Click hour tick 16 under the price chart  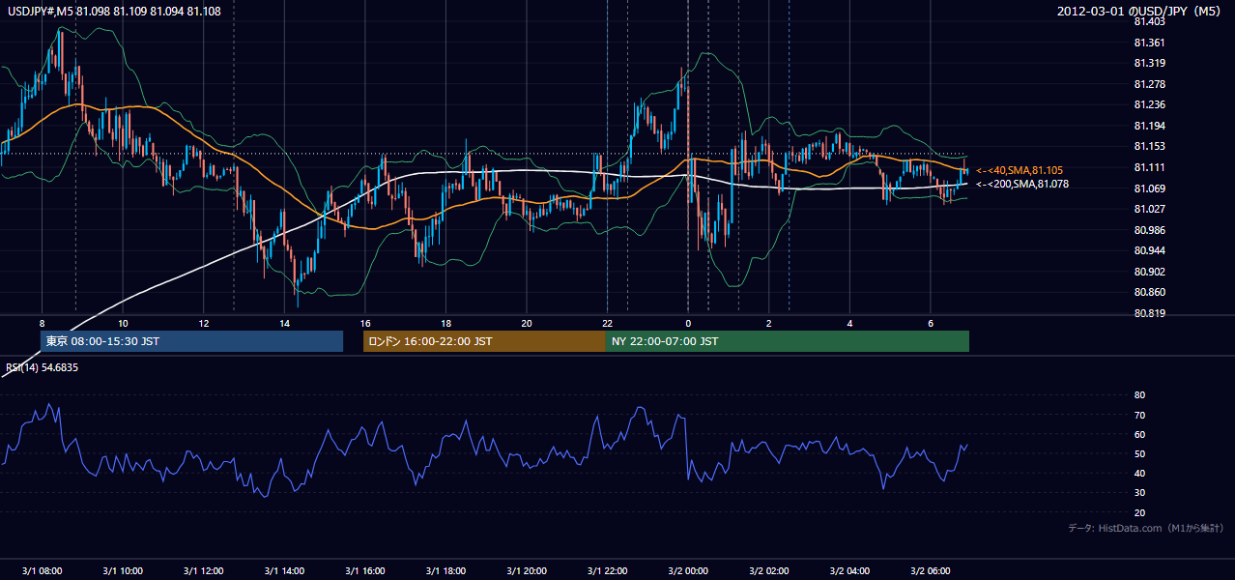[365, 323]
